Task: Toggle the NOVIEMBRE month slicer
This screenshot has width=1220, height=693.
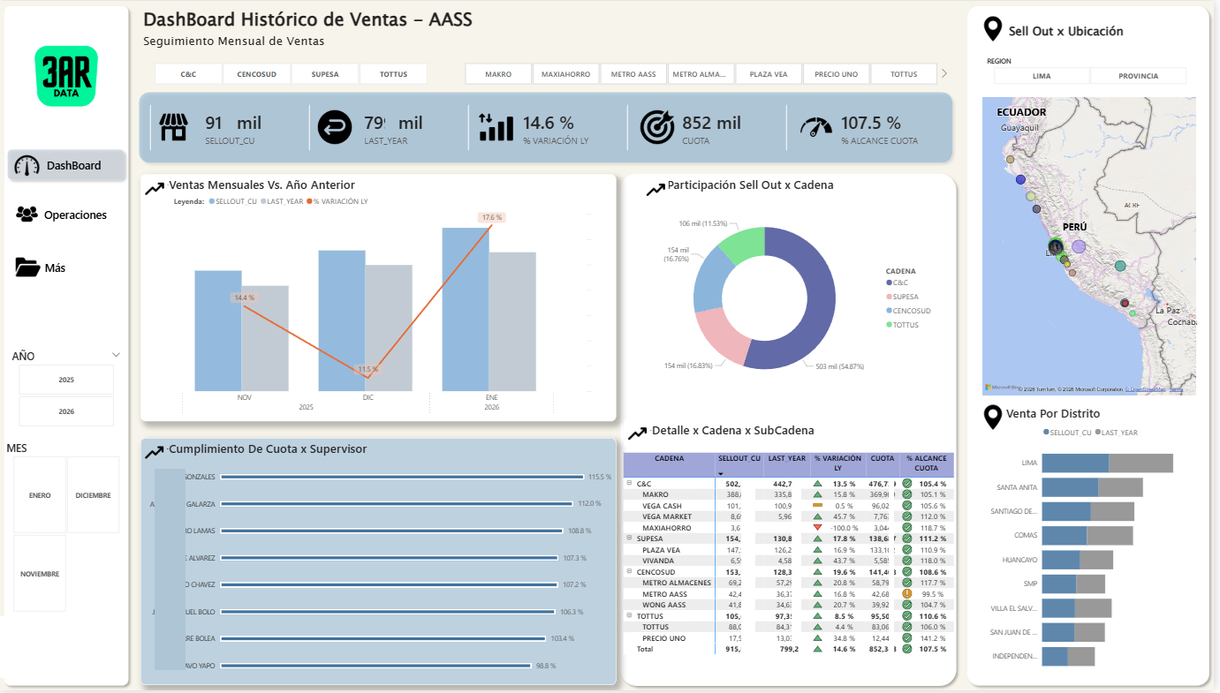Action: [40, 574]
